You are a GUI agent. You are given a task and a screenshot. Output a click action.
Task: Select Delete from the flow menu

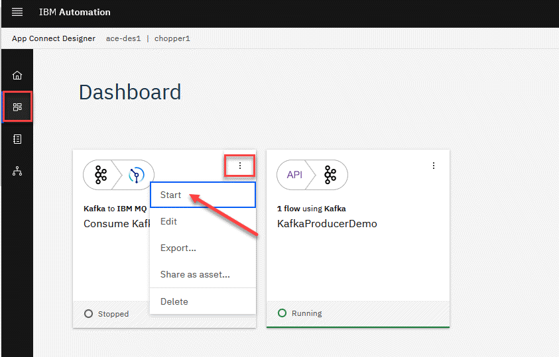tap(174, 301)
